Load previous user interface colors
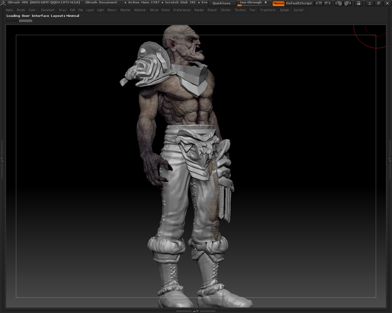This screenshot has height=313, width=392. coord(319,3)
